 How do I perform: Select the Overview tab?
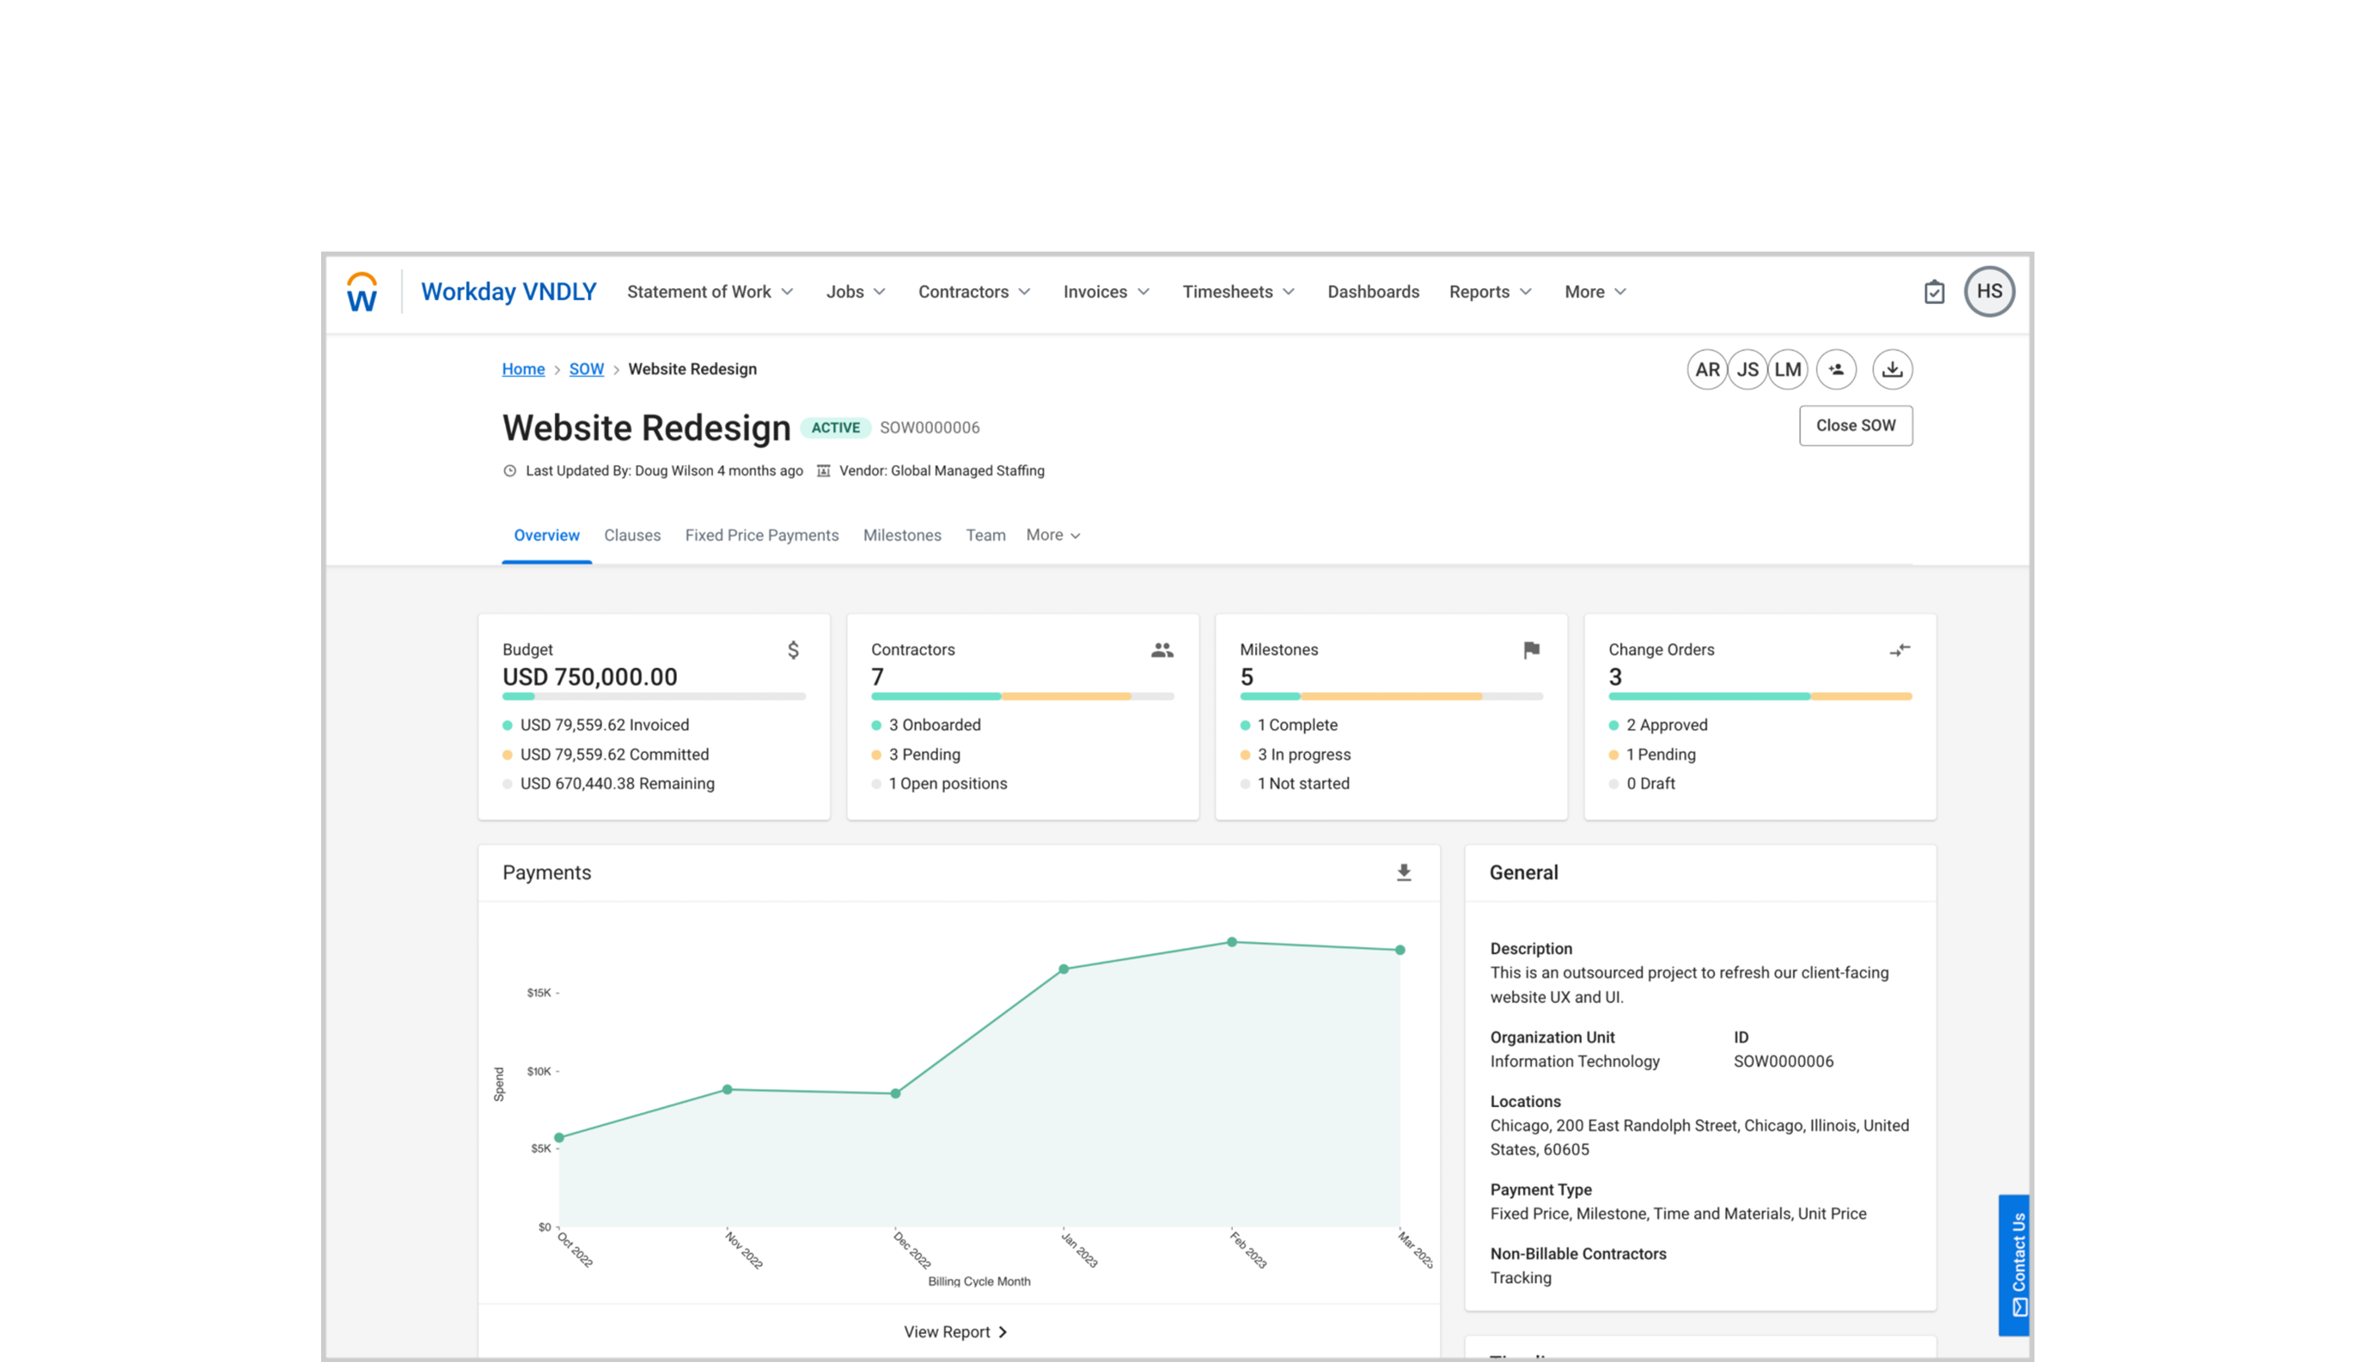(547, 535)
